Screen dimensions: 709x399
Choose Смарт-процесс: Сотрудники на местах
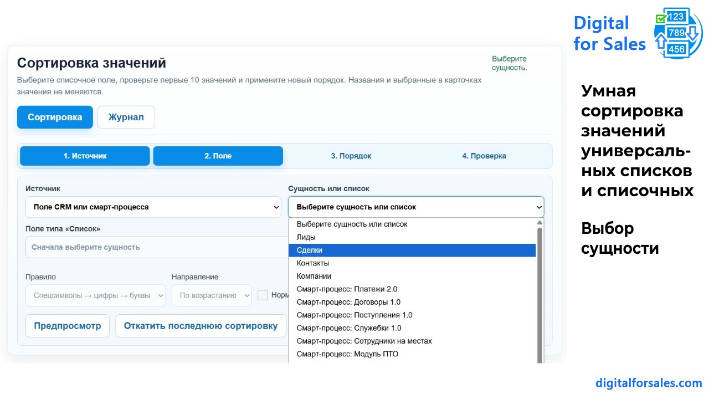(412, 341)
